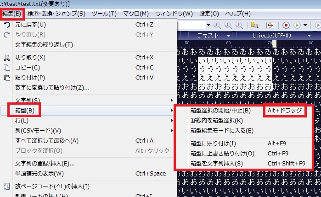
Task: Click the scissors icon beside 切り取り(X)
Action: point(6,58)
